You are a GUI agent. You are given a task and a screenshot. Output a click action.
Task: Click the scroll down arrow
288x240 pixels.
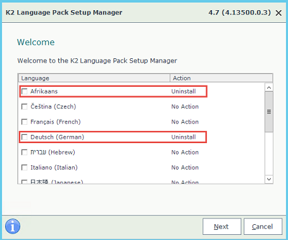coord(269,179)
